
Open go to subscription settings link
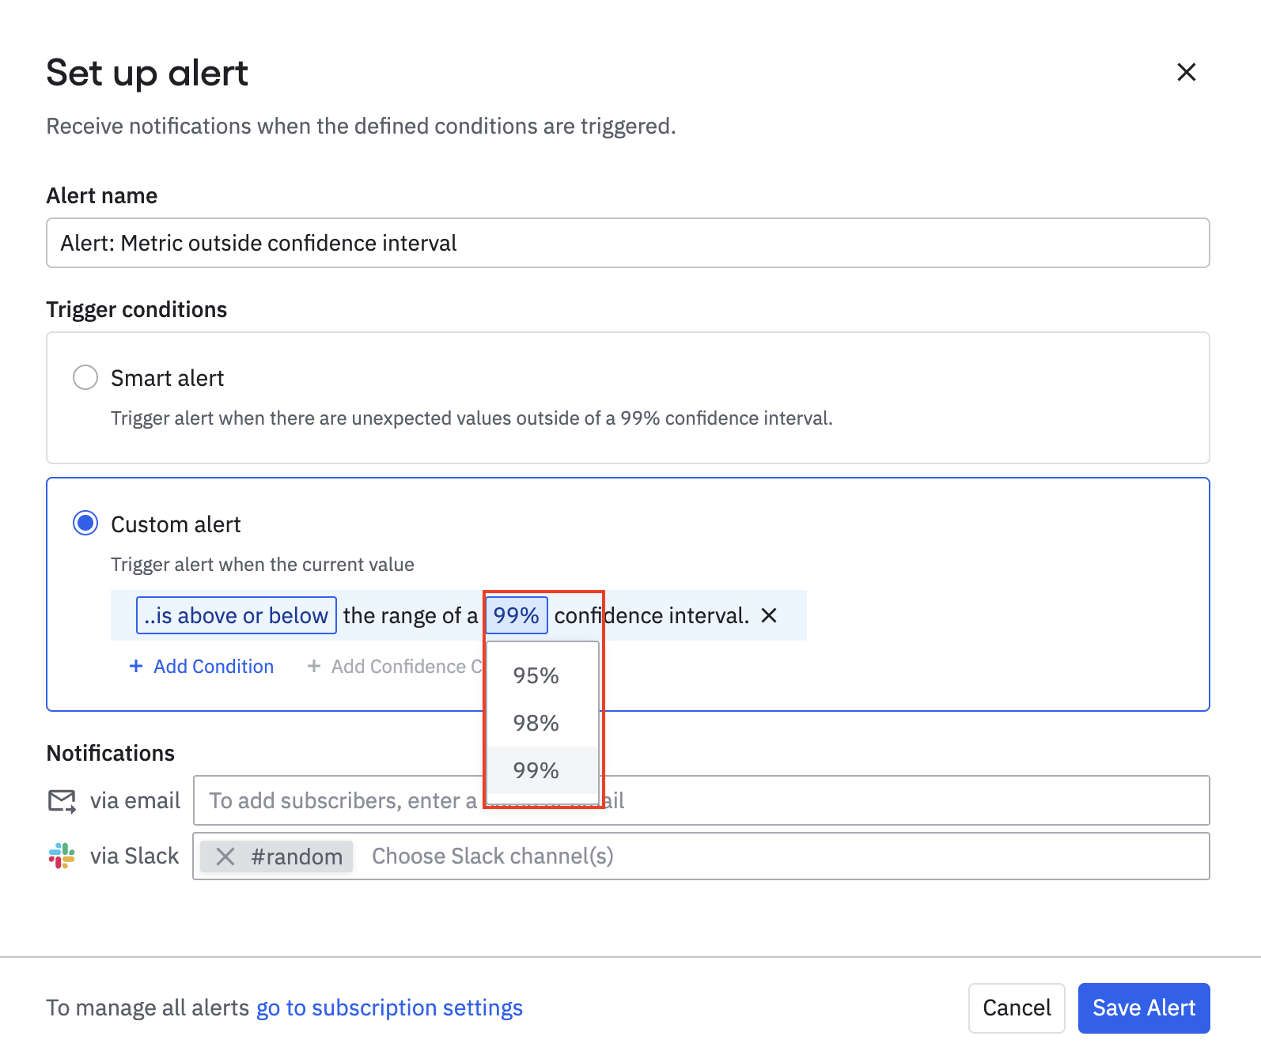pos(389,1008)
